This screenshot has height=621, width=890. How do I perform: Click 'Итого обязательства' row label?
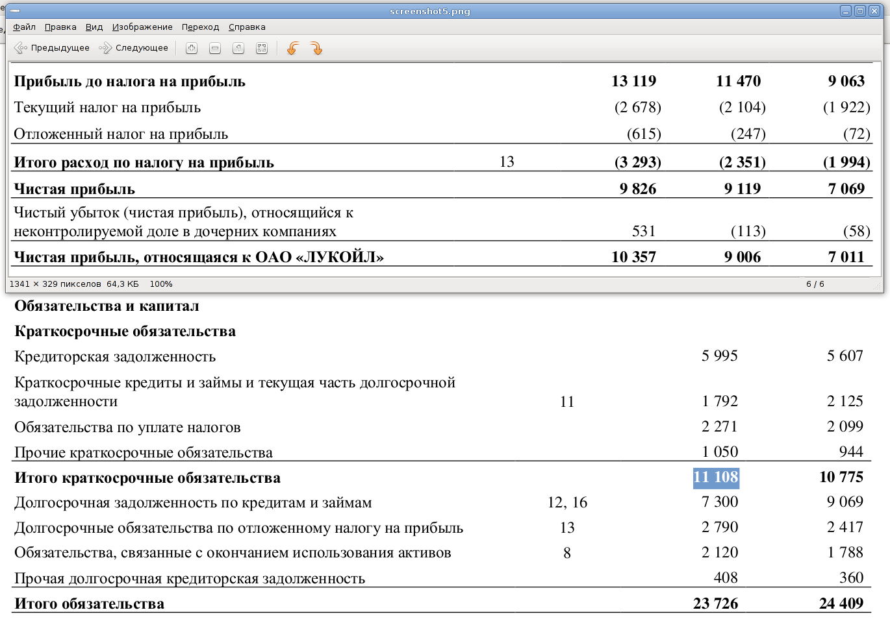click(89, 604)
